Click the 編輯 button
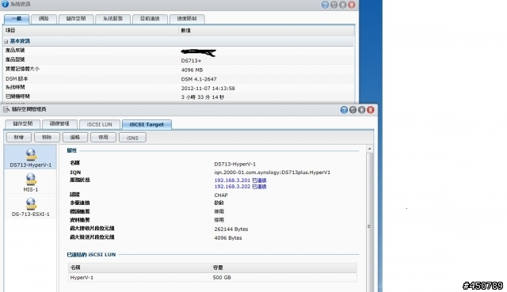The height and width of the screenshot is (292, 507). click(75, 137)
